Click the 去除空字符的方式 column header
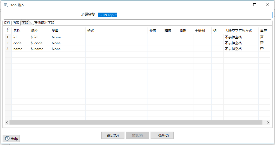 (241, 31)
